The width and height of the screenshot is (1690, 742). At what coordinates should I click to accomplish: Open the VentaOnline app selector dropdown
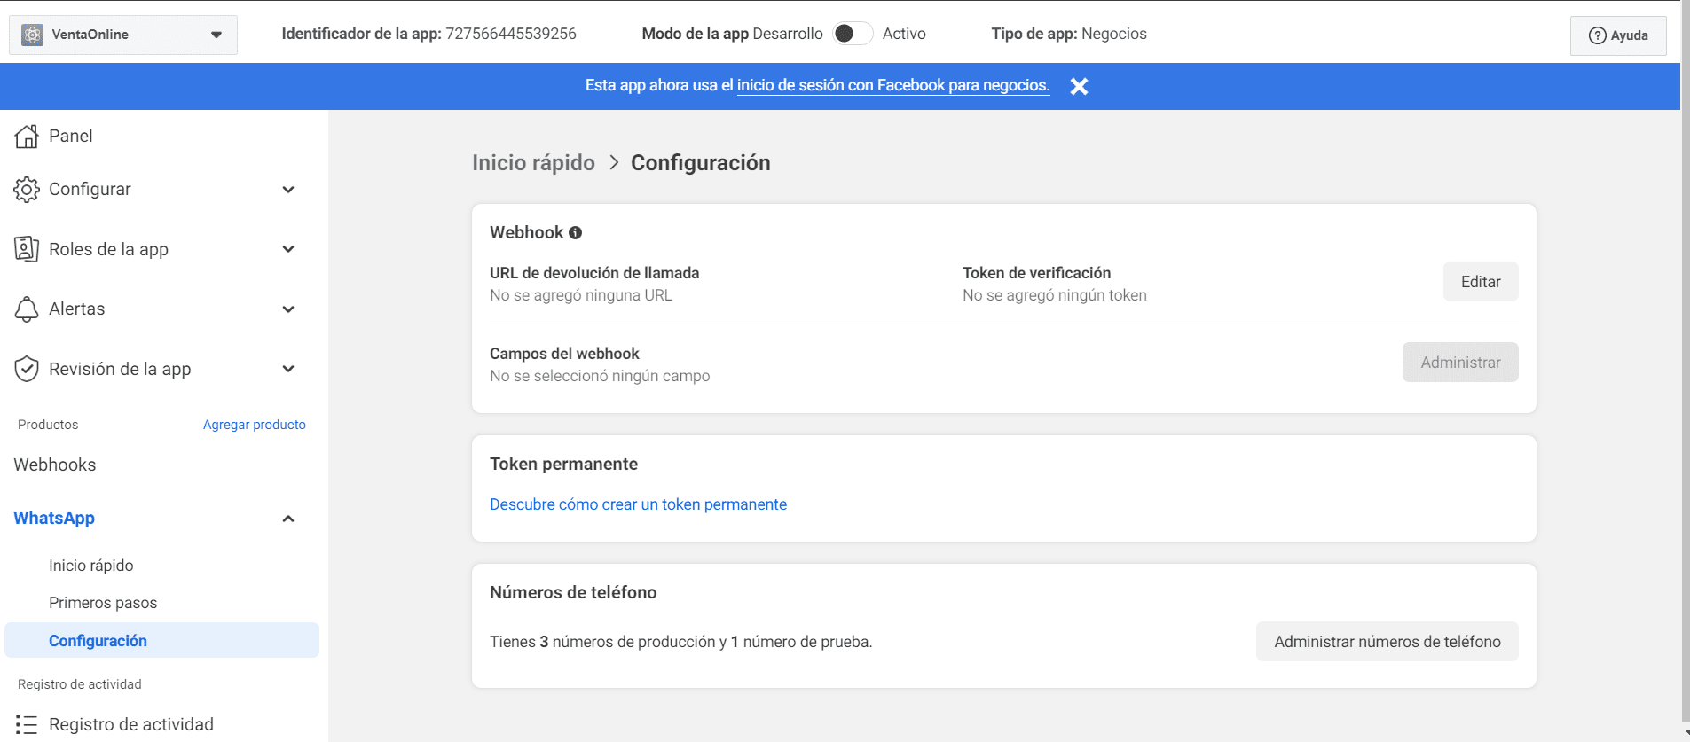click(123, 35)
